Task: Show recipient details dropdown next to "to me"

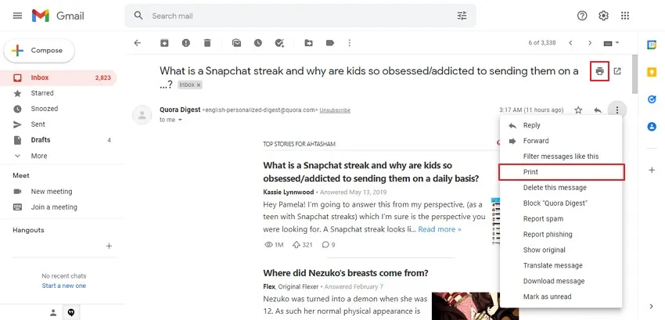Action: point(180,120)
